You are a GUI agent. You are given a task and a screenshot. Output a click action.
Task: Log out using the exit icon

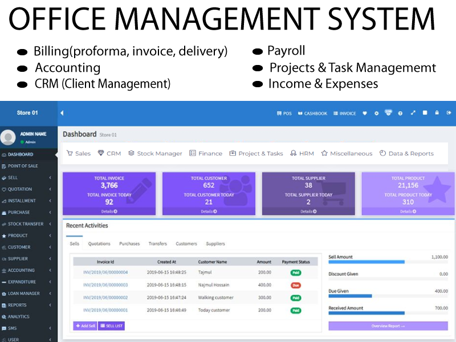point(449,113)
